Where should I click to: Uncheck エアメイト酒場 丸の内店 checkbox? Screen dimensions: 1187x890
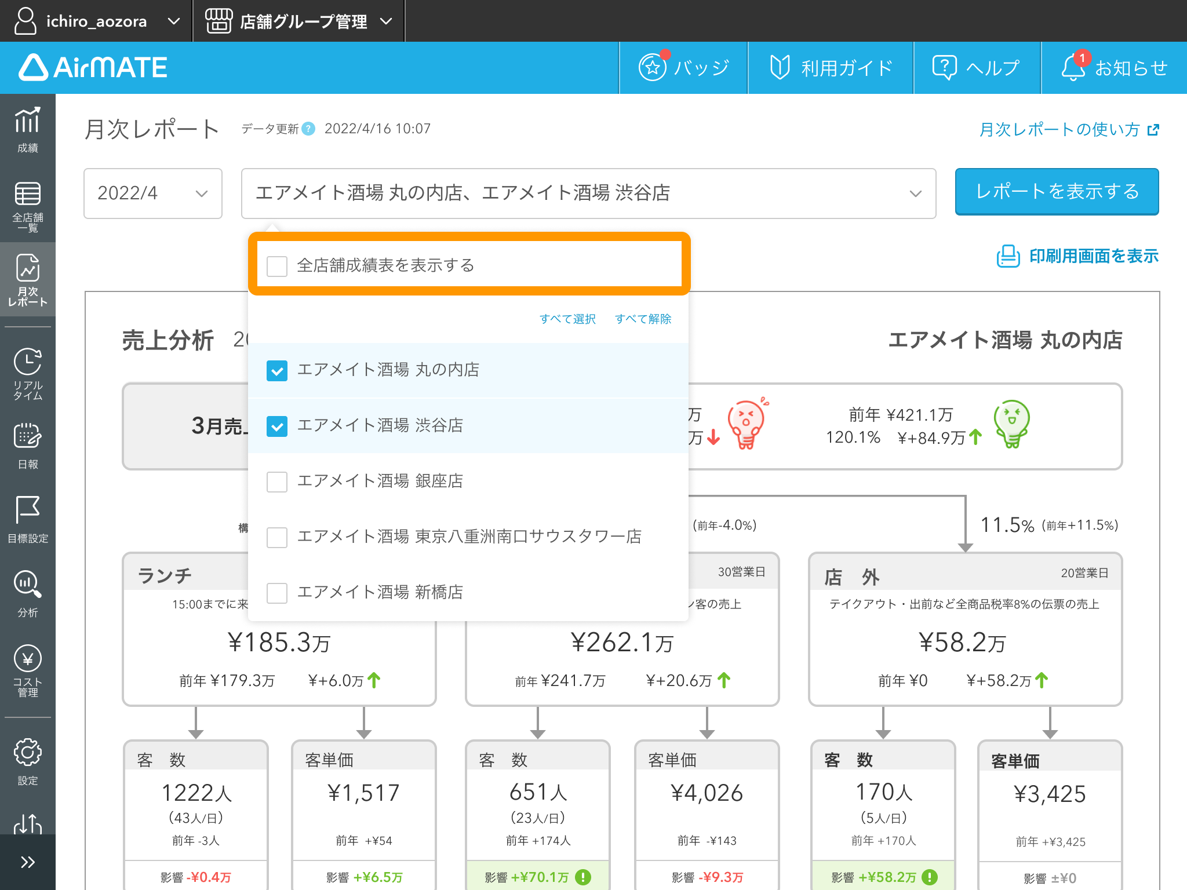pos(277,370)
